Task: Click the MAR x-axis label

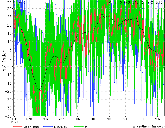Action: [x=29, y=119]
